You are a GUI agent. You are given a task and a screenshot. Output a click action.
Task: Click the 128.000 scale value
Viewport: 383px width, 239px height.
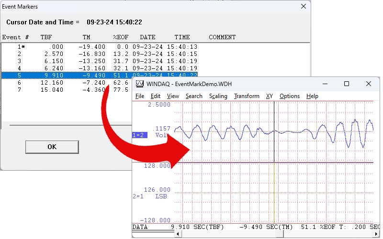coord(157,166)
